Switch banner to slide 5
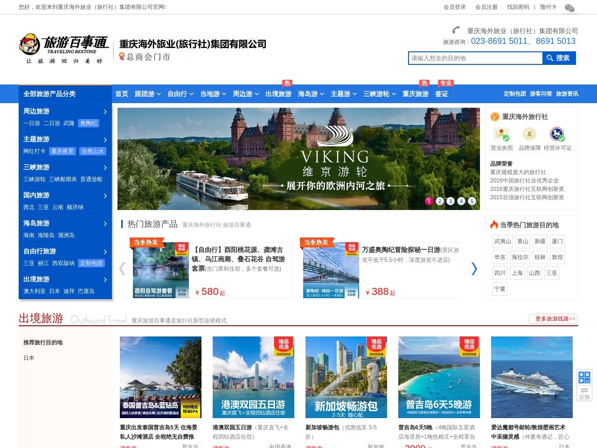Screen dimensions: 597x448 tap(472, 201)
